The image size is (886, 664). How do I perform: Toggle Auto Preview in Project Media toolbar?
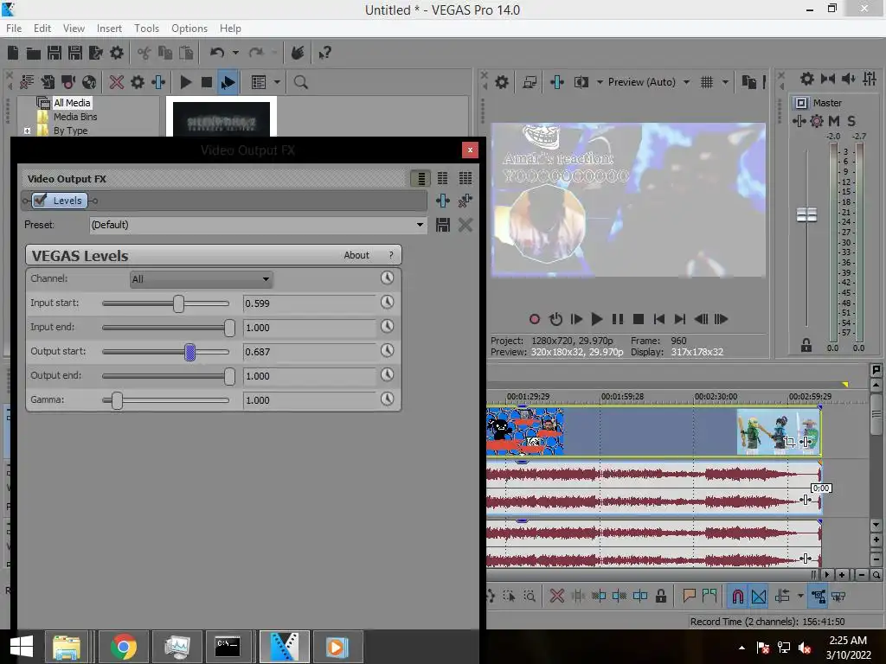pos(228,82)
